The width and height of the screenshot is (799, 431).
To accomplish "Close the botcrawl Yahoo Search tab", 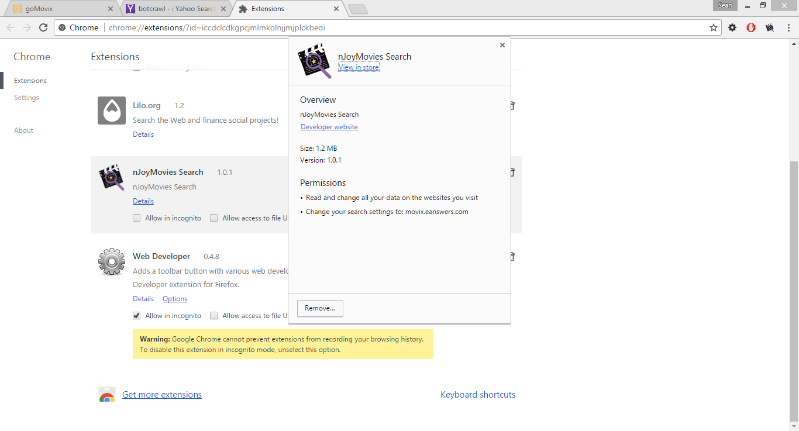I will tap(223, 9).
